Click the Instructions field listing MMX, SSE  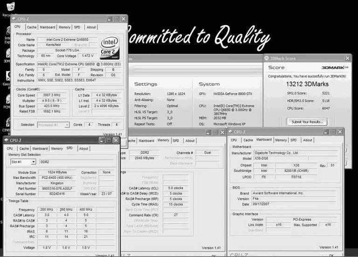coord(79,80)
